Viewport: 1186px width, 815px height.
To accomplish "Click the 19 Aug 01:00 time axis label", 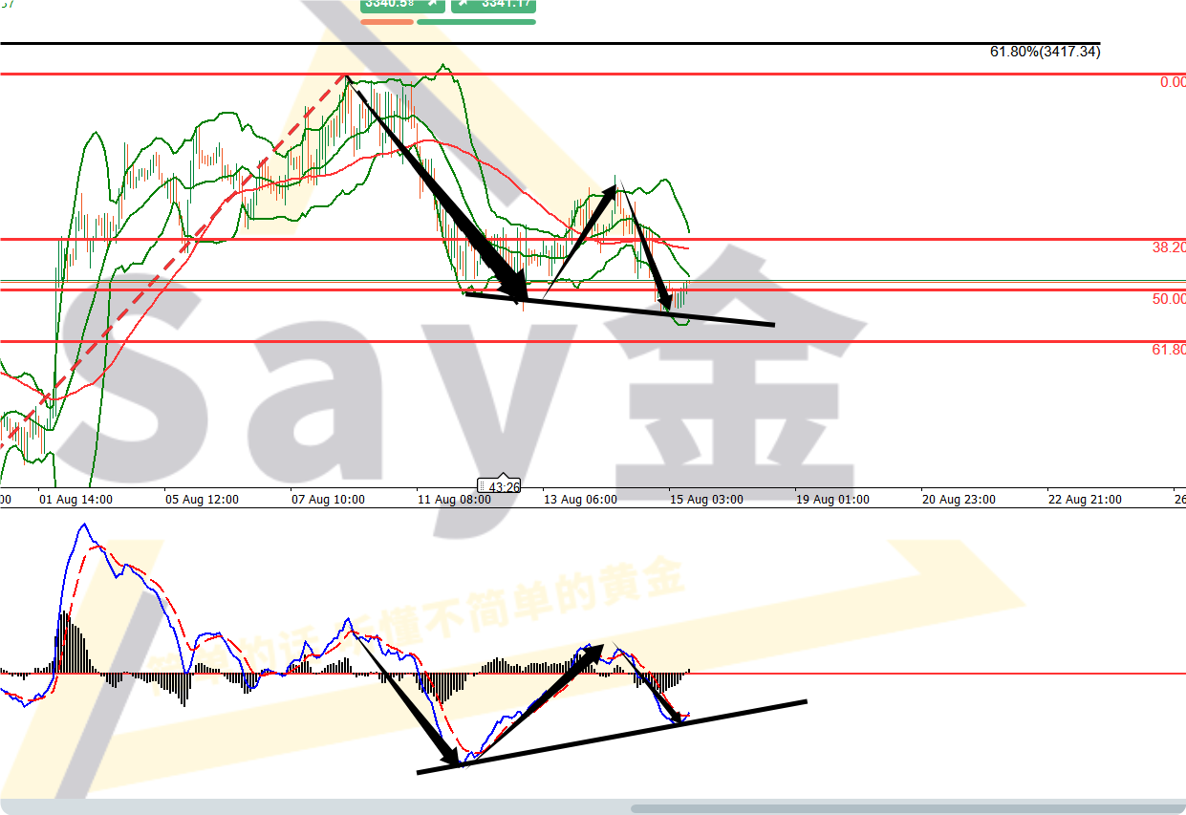I will pos(832,499).
